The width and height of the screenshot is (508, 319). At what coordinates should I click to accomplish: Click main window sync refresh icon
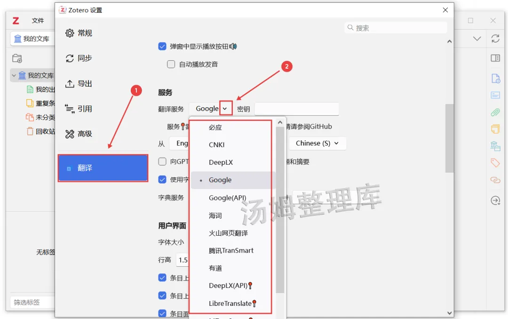[x=495, y=39]
